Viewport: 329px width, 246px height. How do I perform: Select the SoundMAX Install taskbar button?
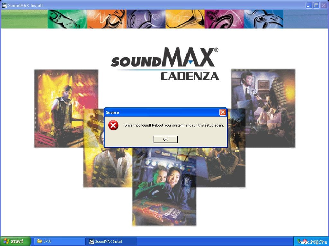click(x=111, y=241)
